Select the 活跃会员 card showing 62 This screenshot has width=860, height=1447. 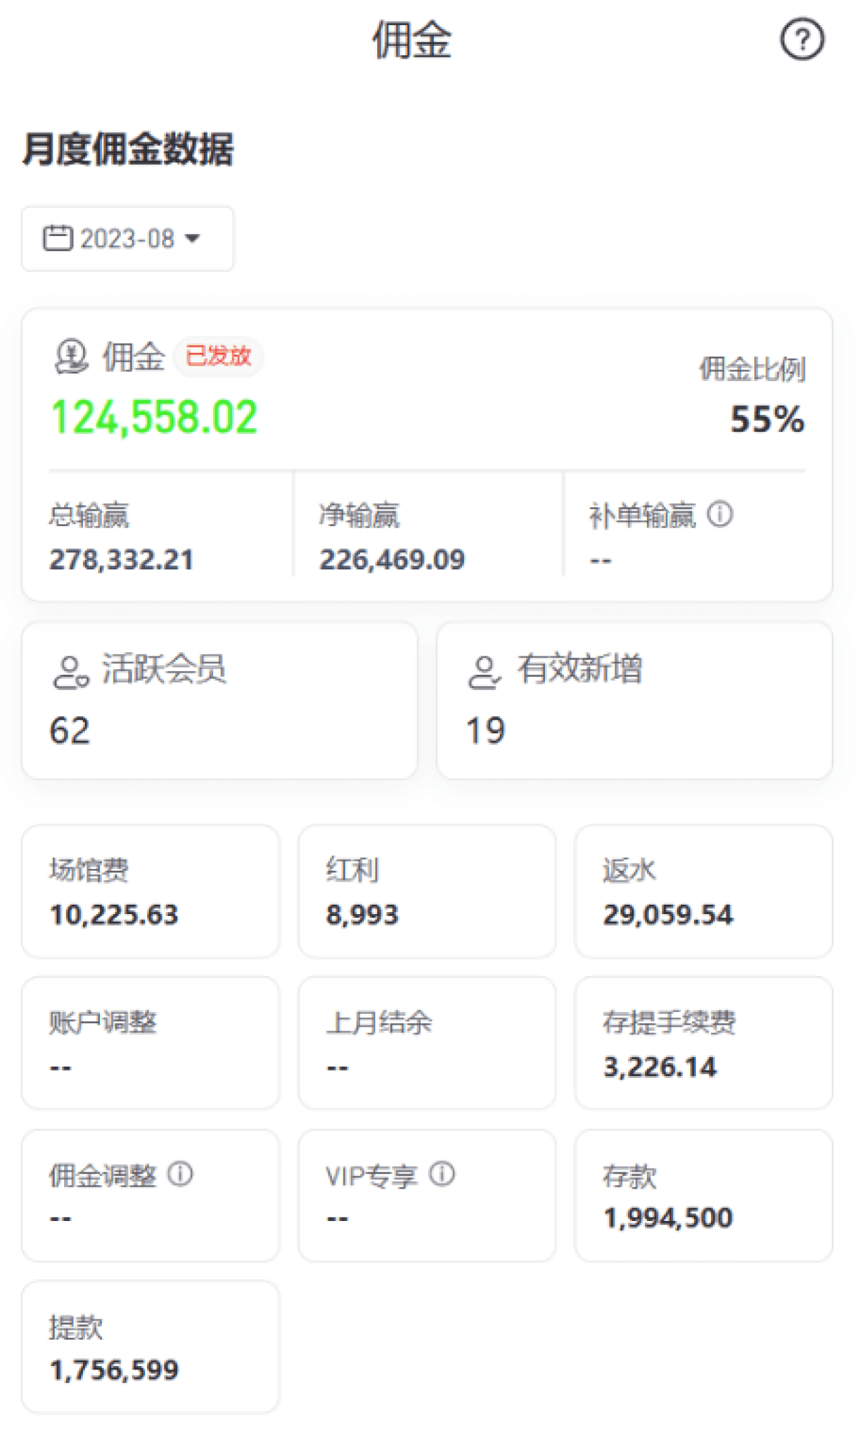tap(219, 700)
